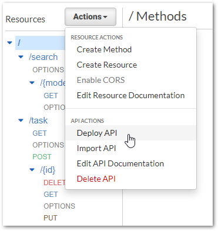The width and height of the screenshot is (218, 231).
Task: Select the green POST method
Action: pos(42,157)
